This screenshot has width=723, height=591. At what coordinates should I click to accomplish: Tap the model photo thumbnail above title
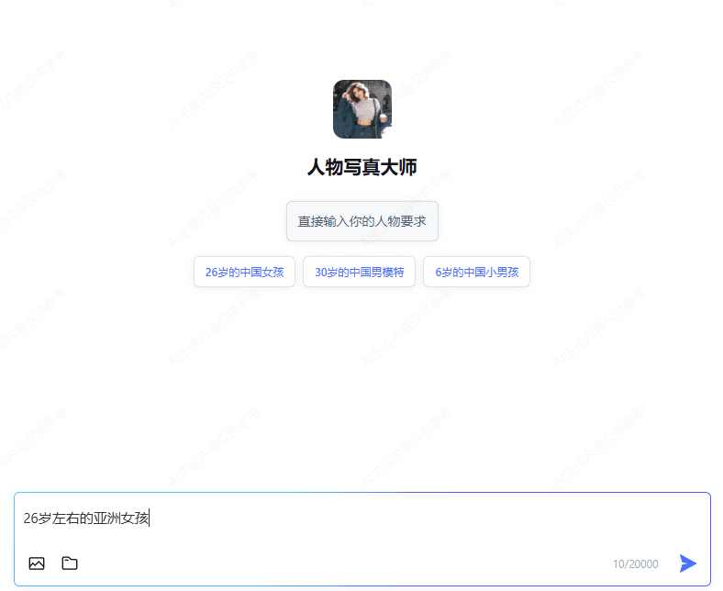(x=361, y=109)
